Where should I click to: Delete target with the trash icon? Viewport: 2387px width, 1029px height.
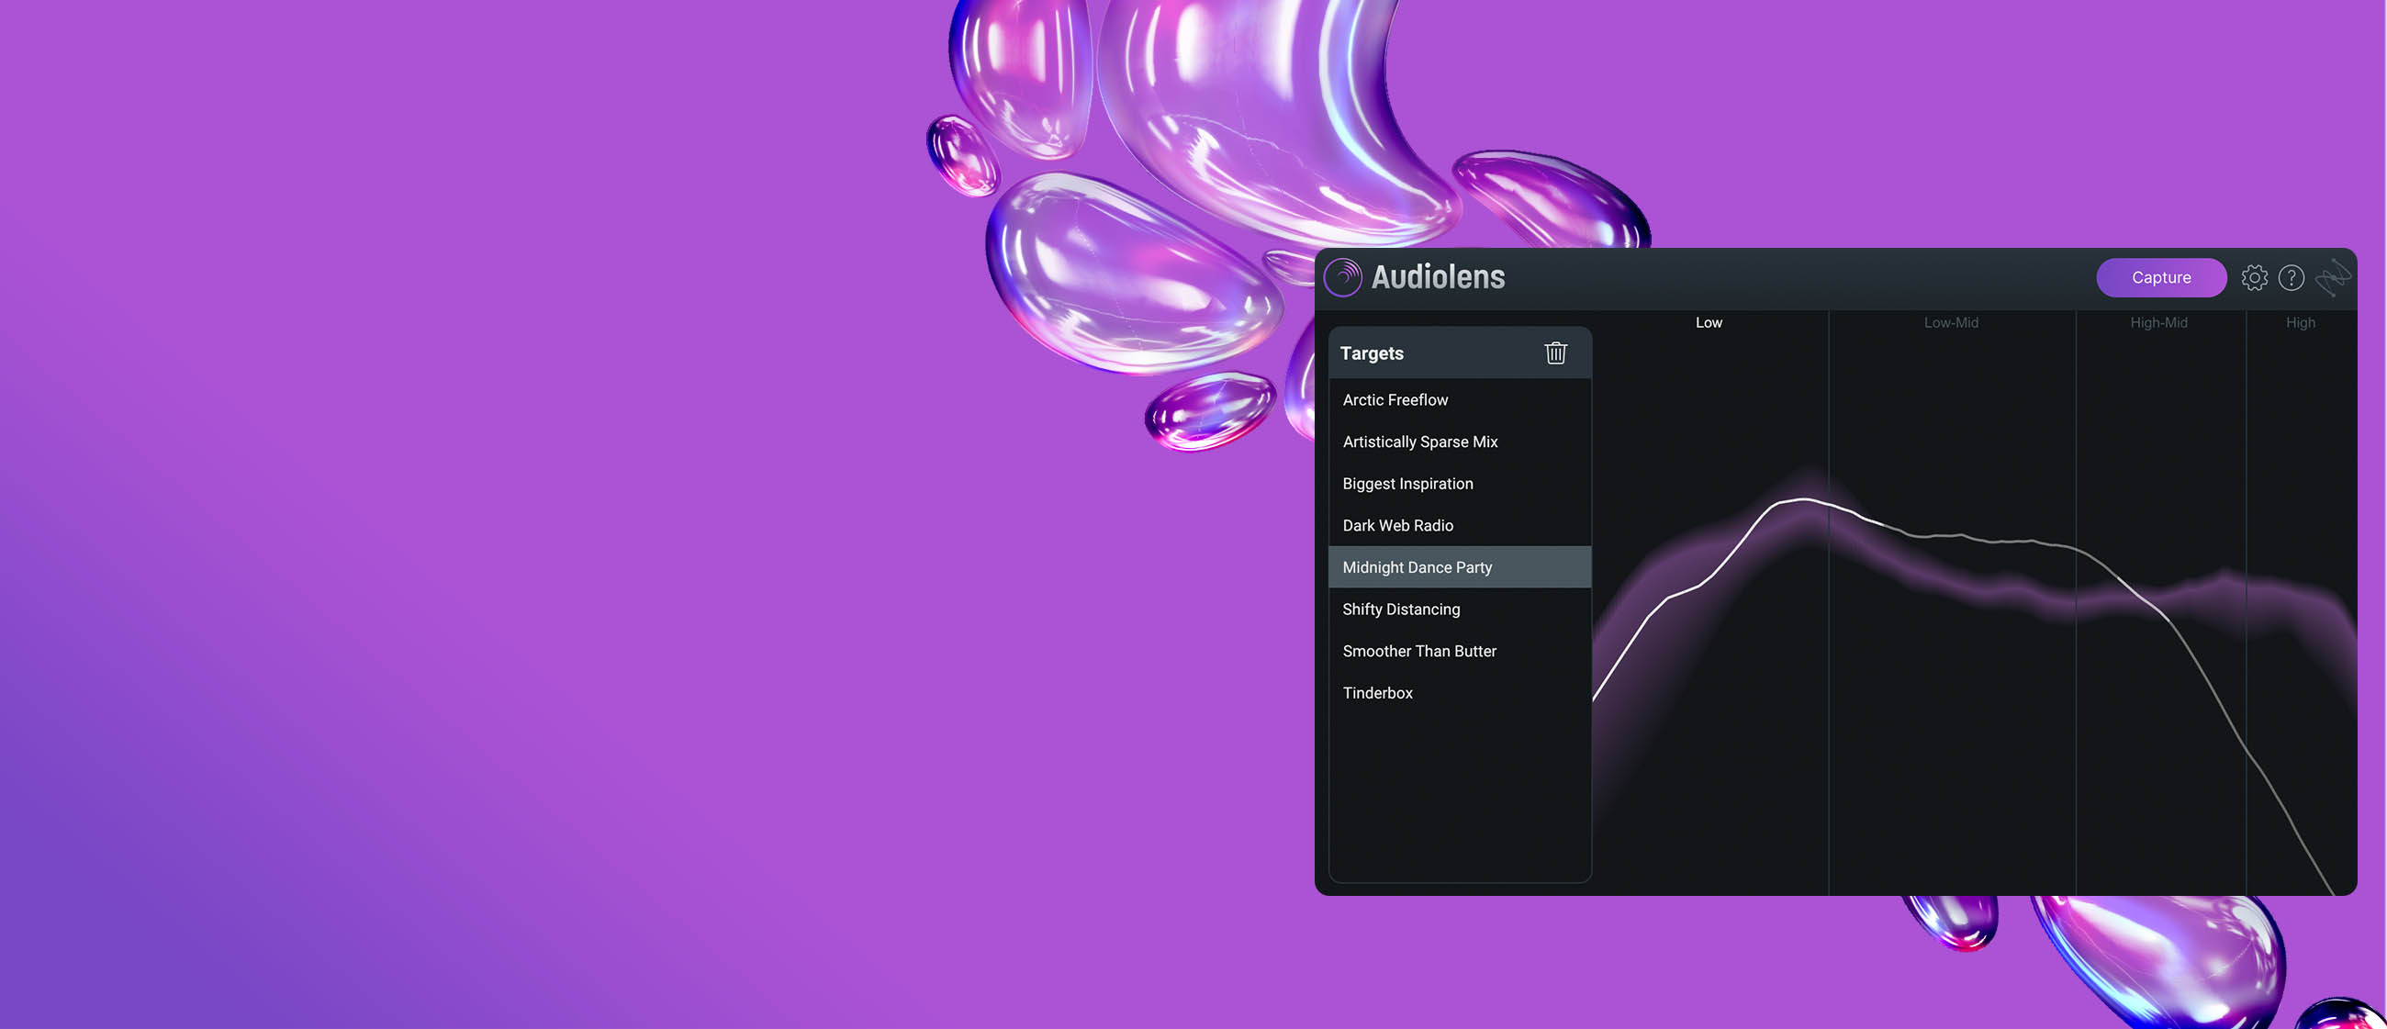click(x=1555, y=352)
